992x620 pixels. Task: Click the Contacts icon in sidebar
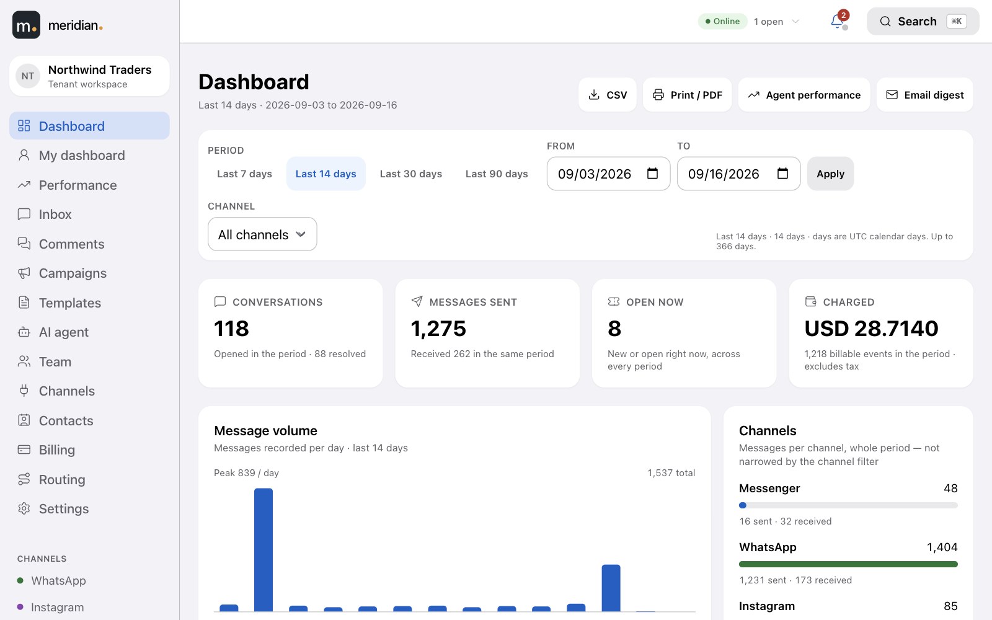click(x=24, y=420)
